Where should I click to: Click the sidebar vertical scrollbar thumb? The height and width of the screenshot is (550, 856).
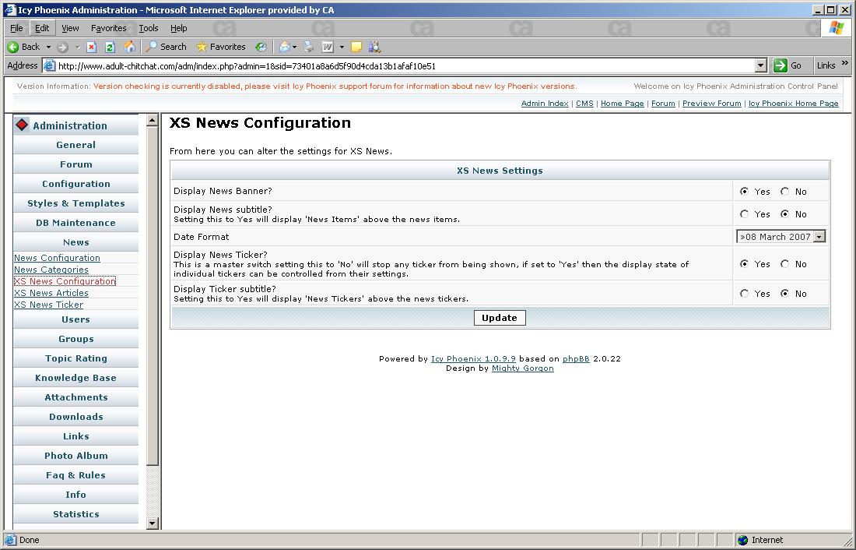pyautogui.click(x=153, y=296)
